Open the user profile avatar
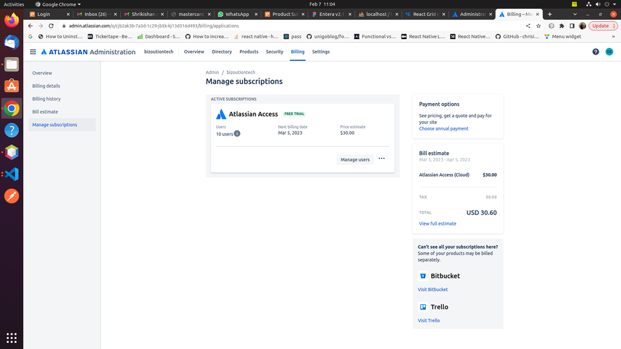The image size is (621, 349). [609, 52]
